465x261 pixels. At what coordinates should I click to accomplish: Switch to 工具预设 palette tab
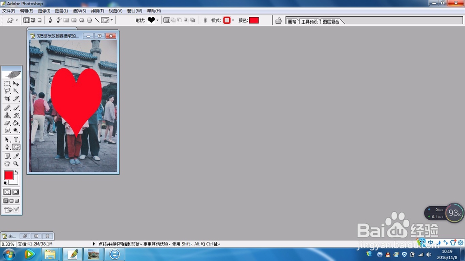309,21
